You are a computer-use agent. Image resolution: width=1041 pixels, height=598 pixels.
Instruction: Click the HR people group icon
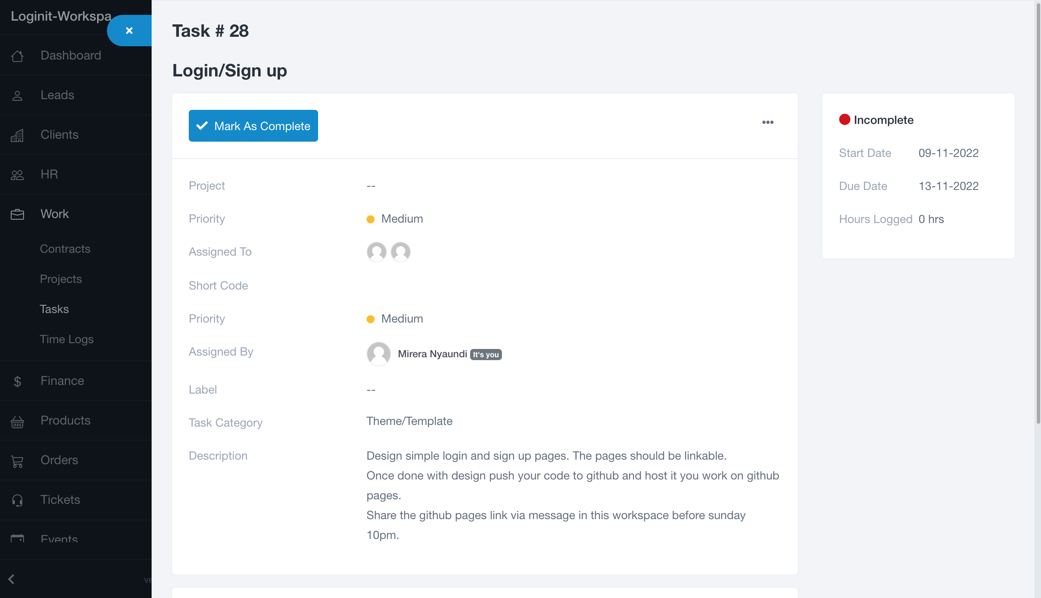[x=17, y=175]
